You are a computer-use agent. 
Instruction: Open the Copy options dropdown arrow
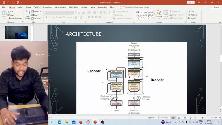pyautogui.click(x=16, y=15)
